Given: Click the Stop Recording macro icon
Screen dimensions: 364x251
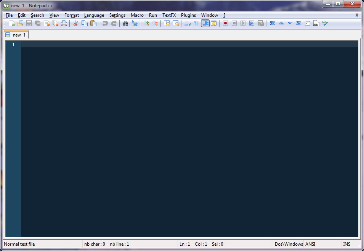Looking at the screenshot, I should pyautogui.click(x=234, y=23).
